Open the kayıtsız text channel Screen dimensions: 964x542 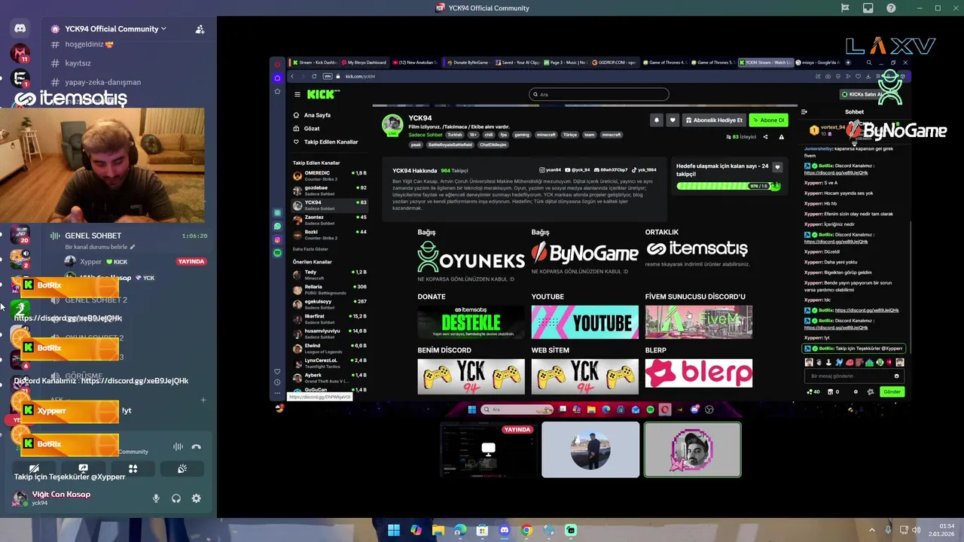pos(78,63)
